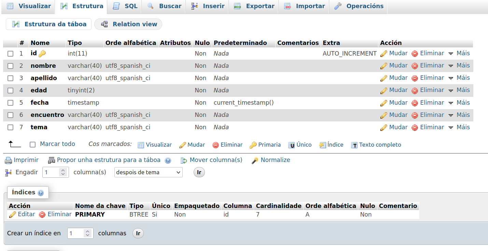Image resolution: width=488 pixels, height=251 pixels.
Task: Click the Mover columna(s) icon
Action: tap(184, 160)
